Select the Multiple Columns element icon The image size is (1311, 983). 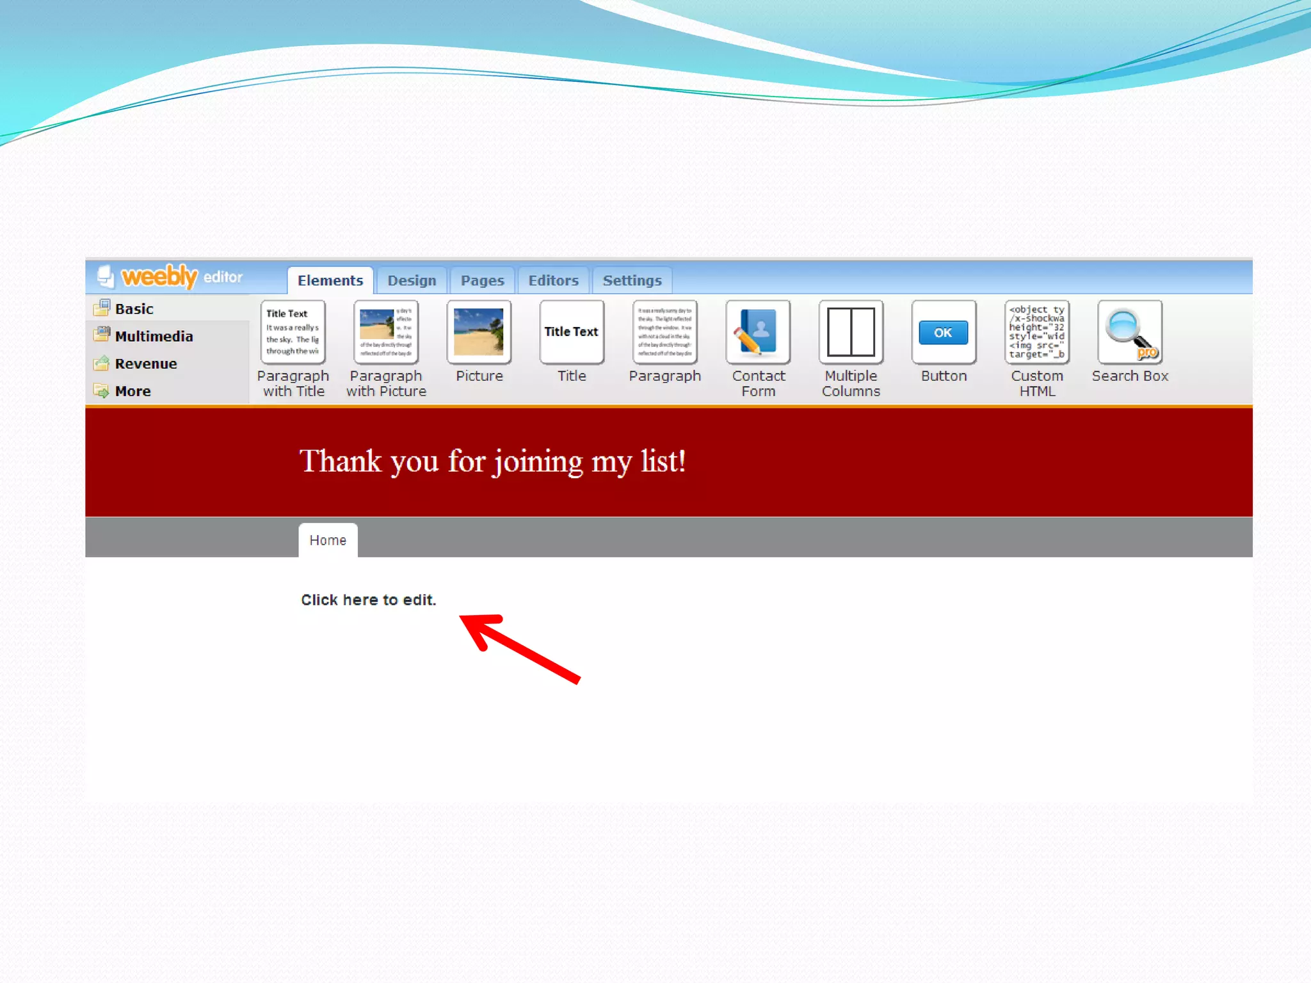[x=851, y=332]
